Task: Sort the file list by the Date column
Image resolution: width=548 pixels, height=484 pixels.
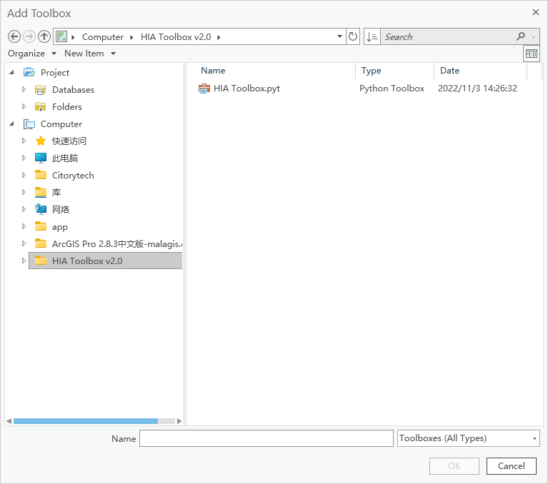Action: (450, 71)
